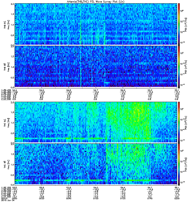Click the color bar beside the THC B-parallel panel
This screenshot has width=189, height=202.
(x=179, y=164)
